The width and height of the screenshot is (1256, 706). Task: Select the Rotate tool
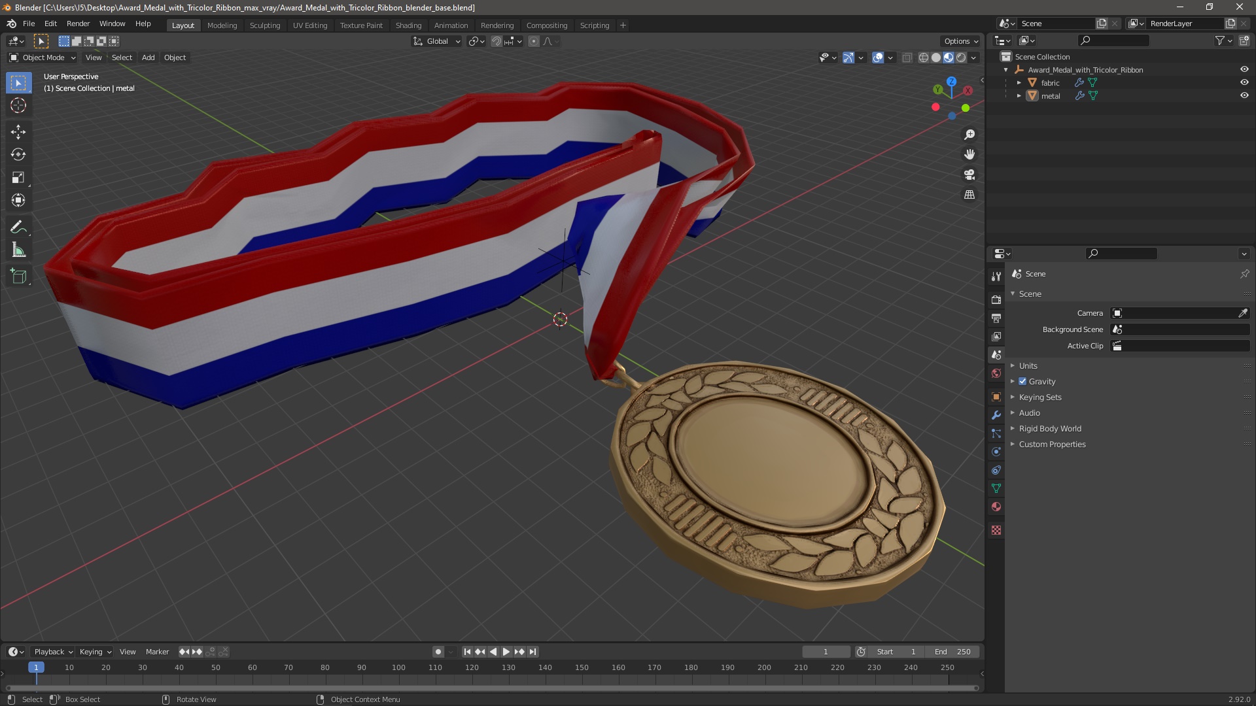point(18,154)
